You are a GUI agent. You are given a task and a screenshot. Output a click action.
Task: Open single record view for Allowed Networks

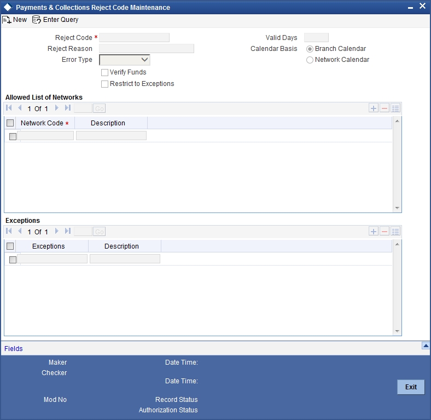click(395, 108)
